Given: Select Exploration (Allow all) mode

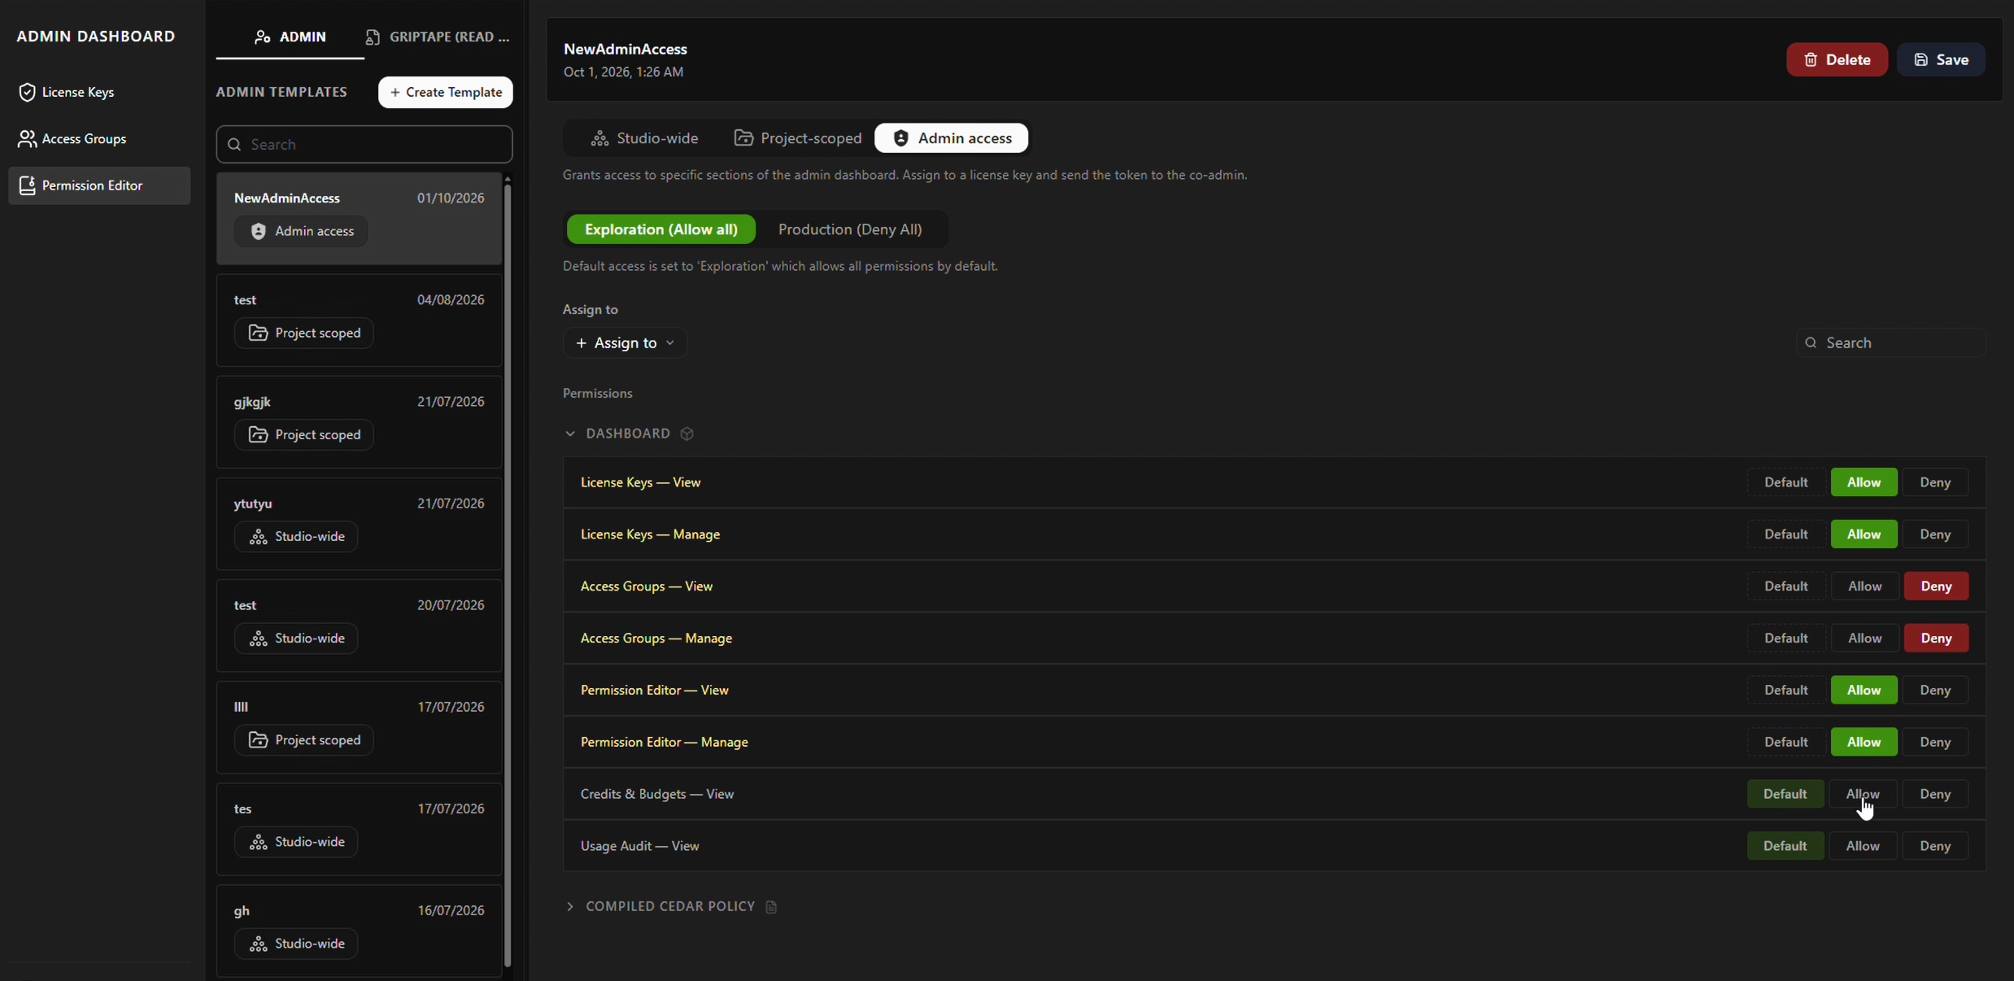Looking at the screenshot, I should [x=660, y=229].
